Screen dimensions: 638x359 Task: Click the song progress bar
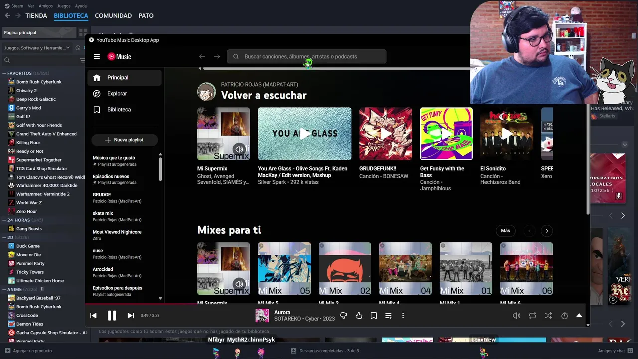[x=335, y=303]
